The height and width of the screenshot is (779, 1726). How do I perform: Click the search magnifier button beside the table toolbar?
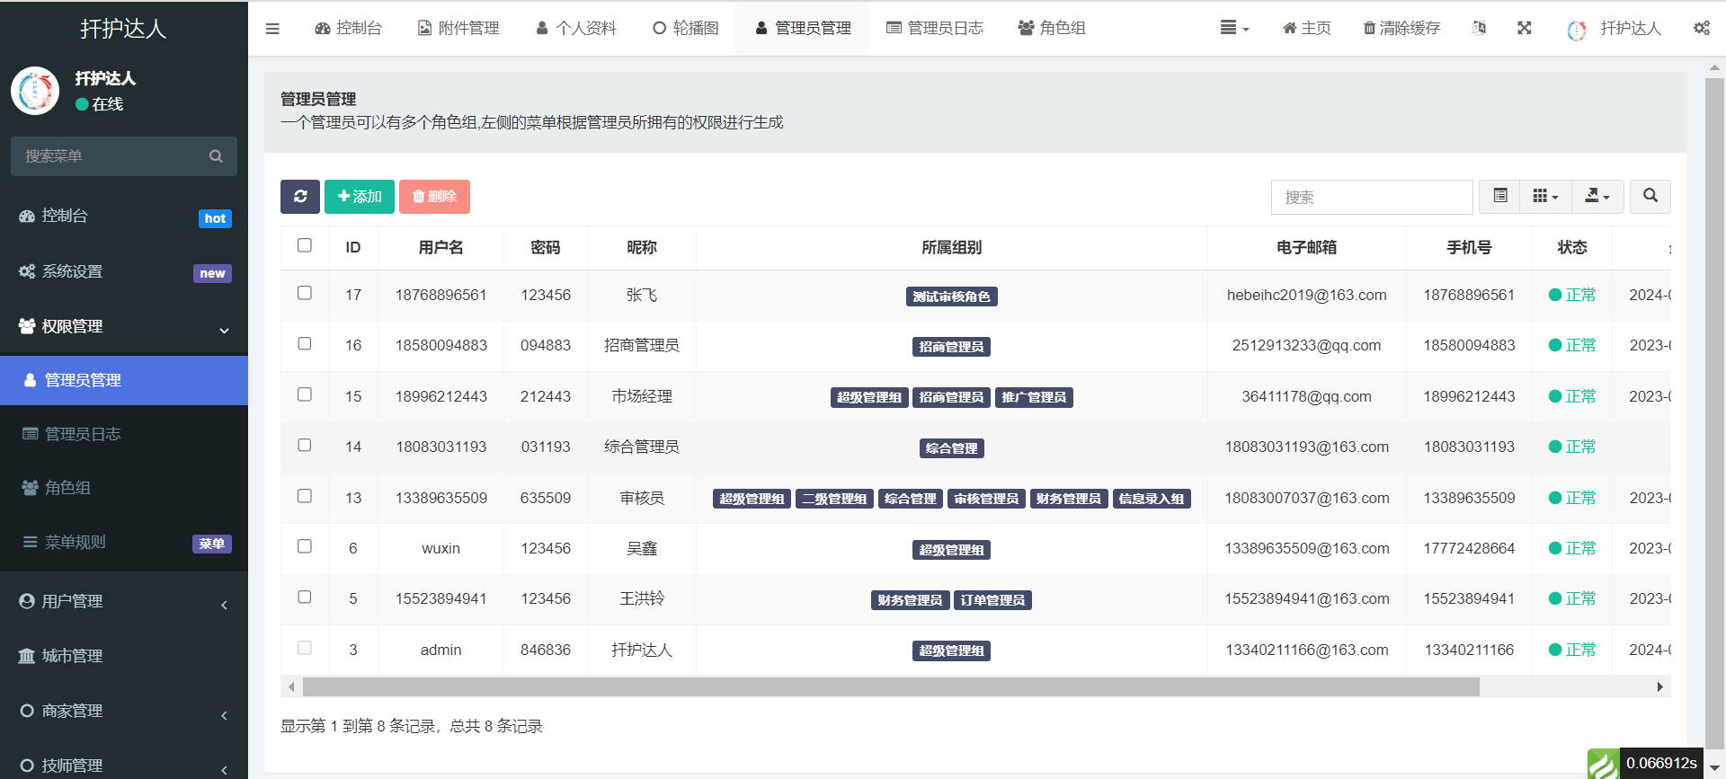click(x=1650, y=196)
